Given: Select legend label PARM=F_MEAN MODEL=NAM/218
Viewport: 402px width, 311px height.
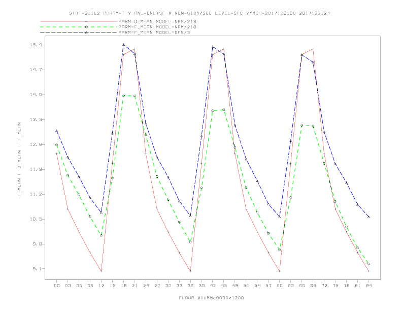Looking at the screenshot, I should click(157, 27).
